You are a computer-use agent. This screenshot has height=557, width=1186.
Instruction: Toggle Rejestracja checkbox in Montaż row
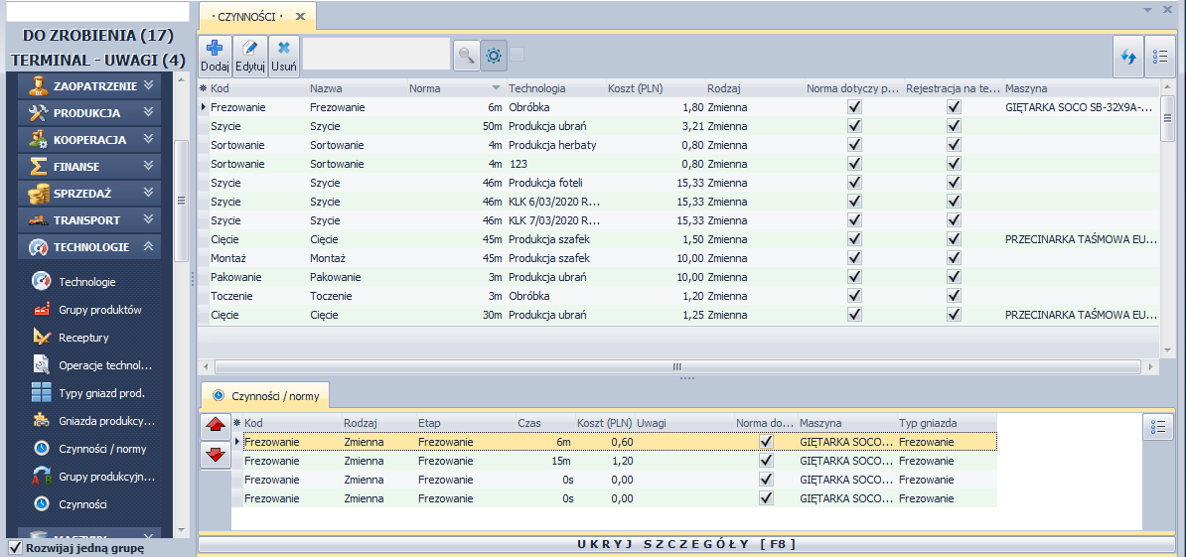click(954, 258)
